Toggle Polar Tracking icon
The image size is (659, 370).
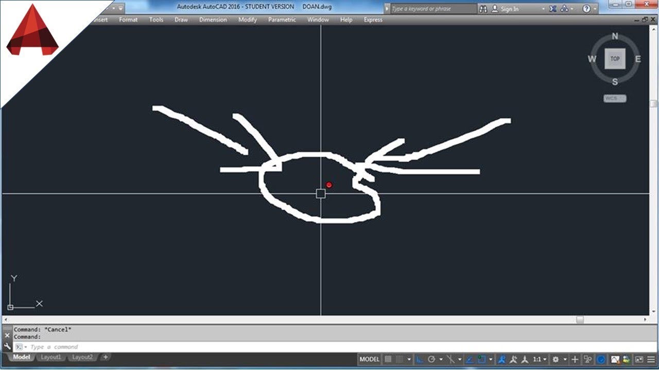(431, 359)
